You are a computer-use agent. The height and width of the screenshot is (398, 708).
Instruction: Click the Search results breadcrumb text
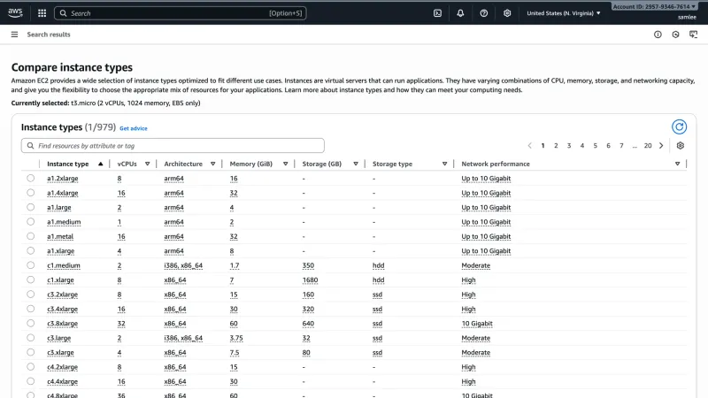click(x=49, y=34)
